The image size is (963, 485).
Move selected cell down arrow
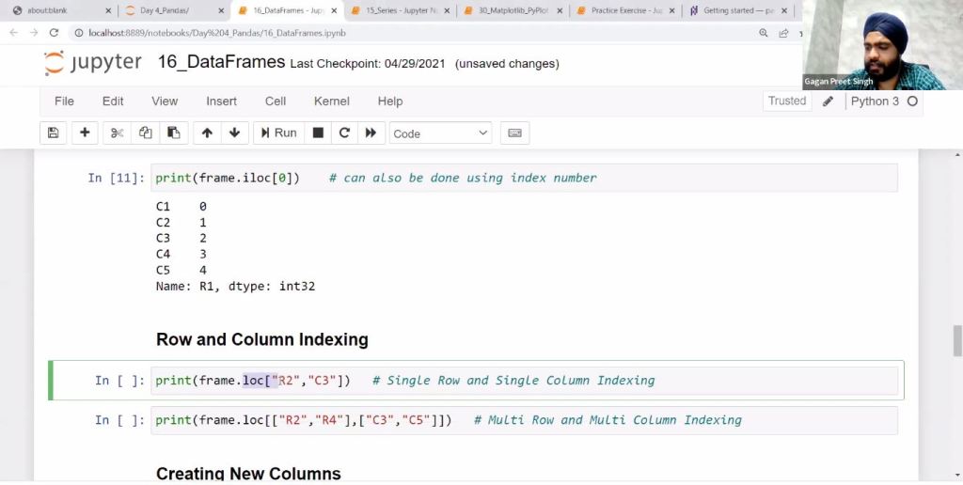234,133
